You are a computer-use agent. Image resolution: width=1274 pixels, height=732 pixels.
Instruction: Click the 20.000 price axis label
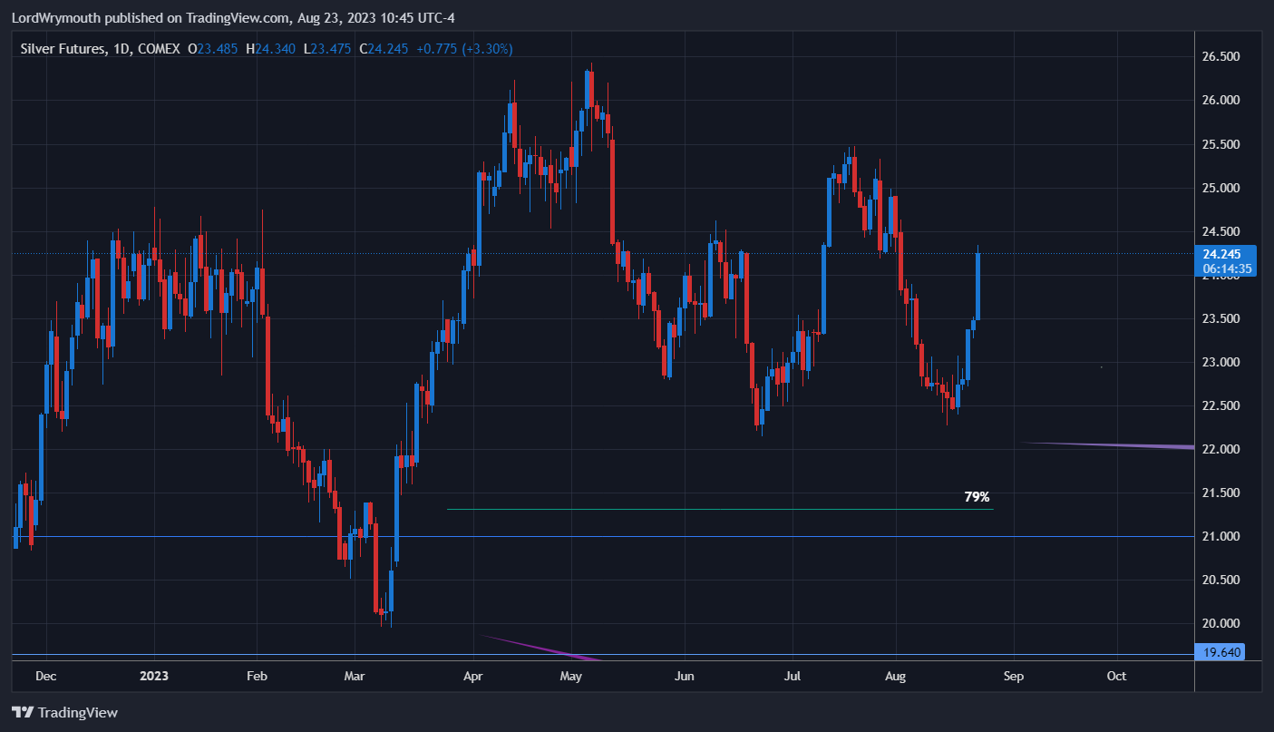pyautogui.click(x=1221, y=623)
